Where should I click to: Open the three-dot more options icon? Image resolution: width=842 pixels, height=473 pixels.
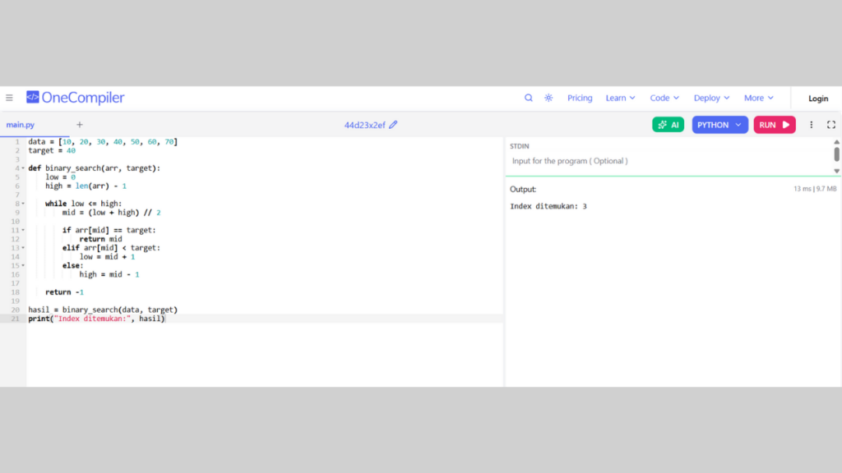click(812, 125)
